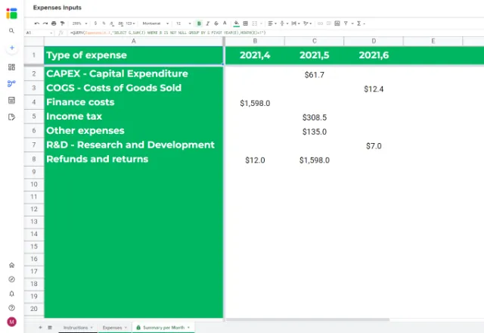The image size is (484, 333).
Task: Open workflows icon in sidebar
Action: tap(12, 83)
